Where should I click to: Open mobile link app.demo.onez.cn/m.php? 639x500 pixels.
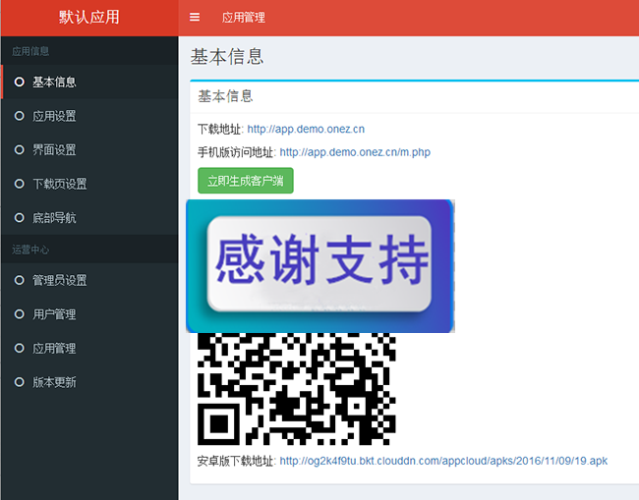355,152
